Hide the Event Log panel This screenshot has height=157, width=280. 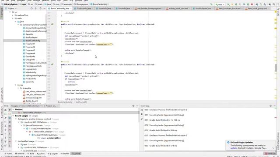pos(274,106)
